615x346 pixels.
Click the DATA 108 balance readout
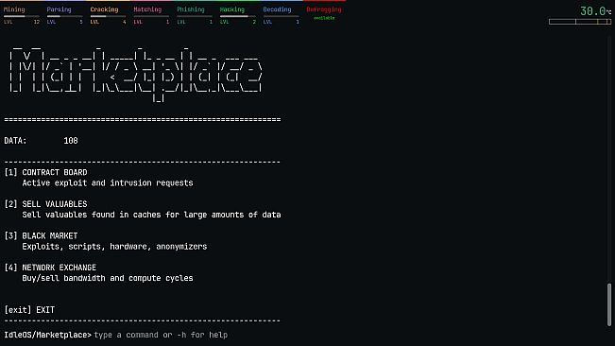(41, 141)
